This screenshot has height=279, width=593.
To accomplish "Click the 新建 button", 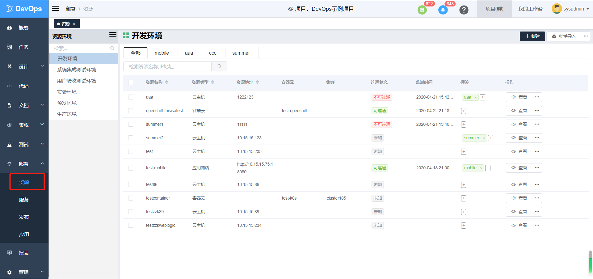I will [532, 36].
